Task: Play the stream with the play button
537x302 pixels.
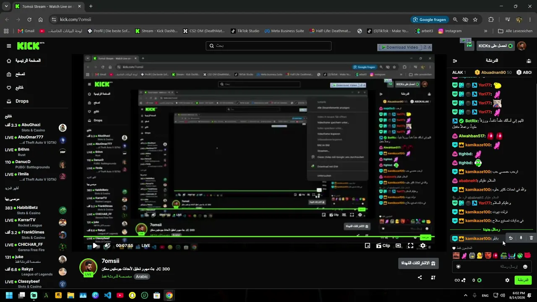Action: [96, 246]
